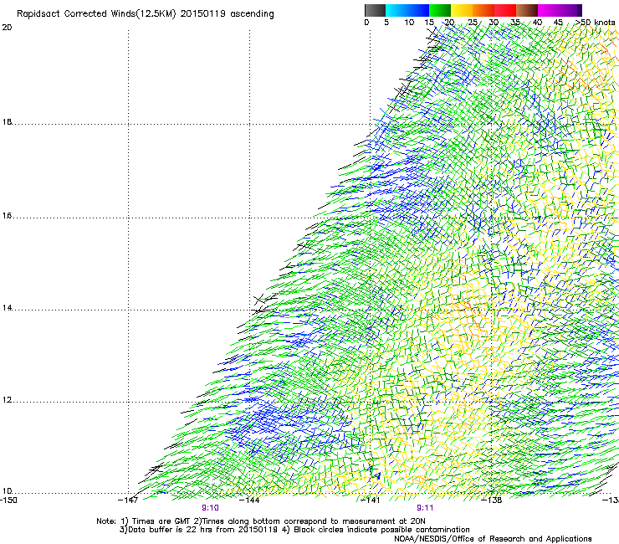
Task: Click the purple 9:11 time marker
Action: 425,508
